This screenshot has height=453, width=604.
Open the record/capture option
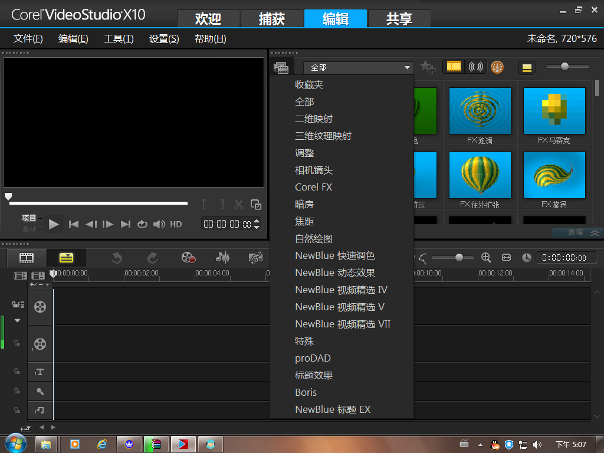click(x=188, y=258)
